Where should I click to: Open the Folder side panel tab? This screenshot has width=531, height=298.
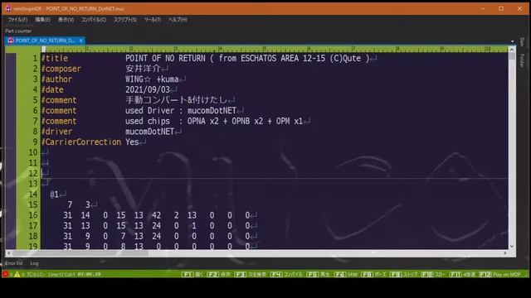522,60
